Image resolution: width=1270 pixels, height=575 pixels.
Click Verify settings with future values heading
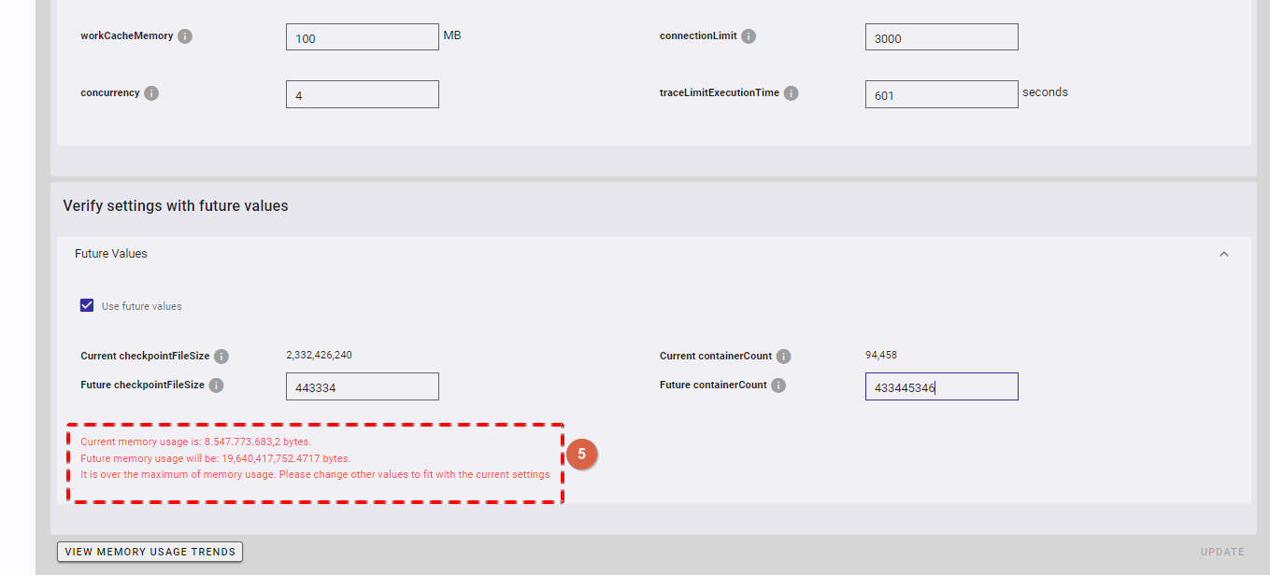[x=176, y=205]
